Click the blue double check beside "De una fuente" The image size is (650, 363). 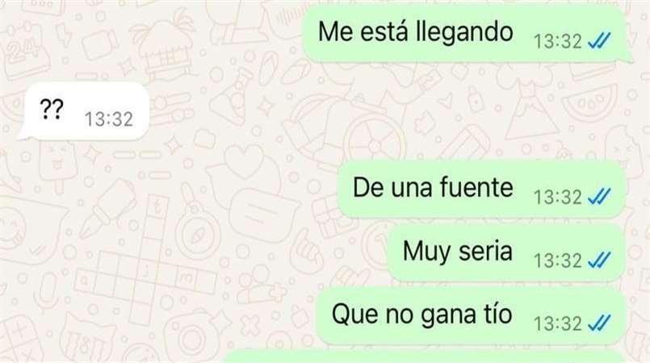pos(599,196)
